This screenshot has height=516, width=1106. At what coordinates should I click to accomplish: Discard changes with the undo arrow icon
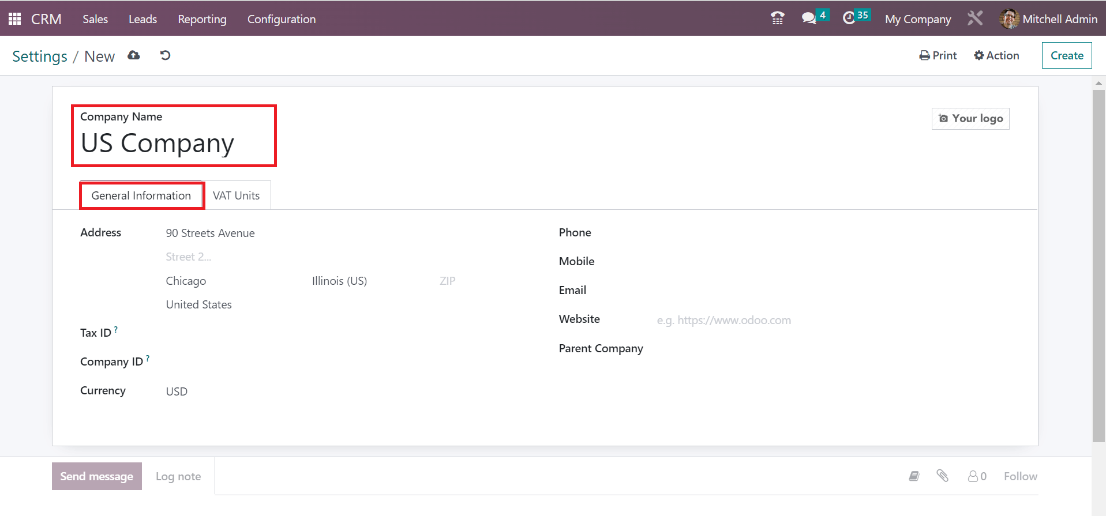(x=165, y=55)
